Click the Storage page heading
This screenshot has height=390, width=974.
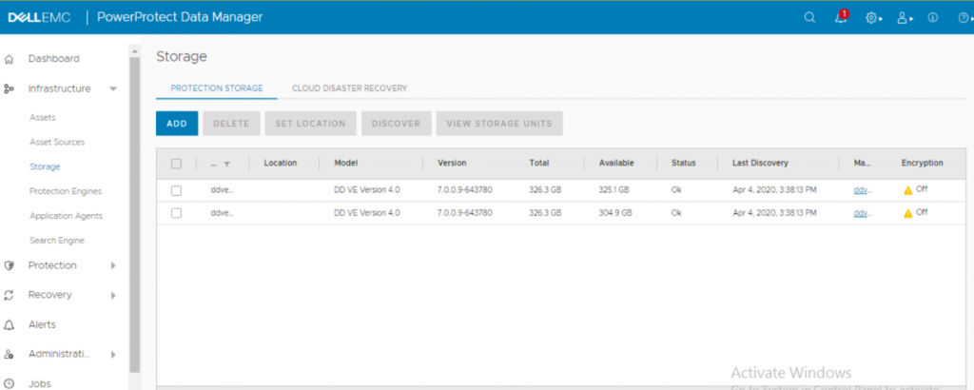182,56
